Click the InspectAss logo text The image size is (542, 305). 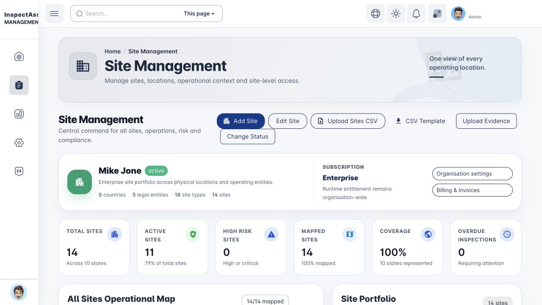(x=21, y=14)
